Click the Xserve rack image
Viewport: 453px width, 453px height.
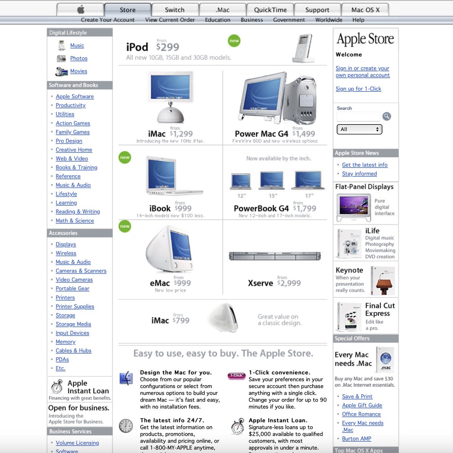pyautogui.click(x=275, y=256)
